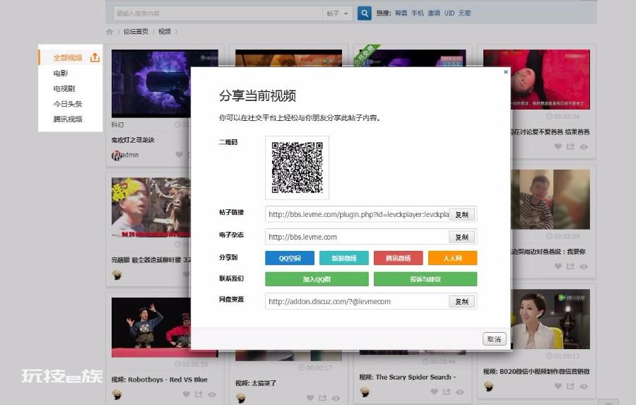Select the 电影 category
Screen dimensions: 636x405
click(x=61, y=73)
